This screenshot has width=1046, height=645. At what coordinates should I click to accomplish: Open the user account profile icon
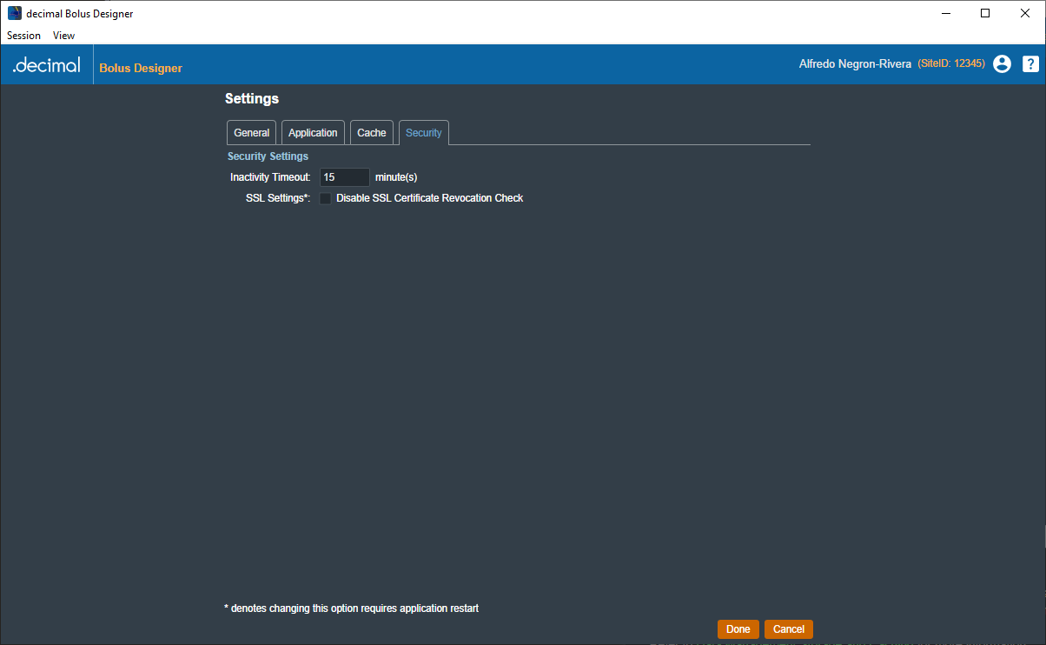tap(1002, 63)
